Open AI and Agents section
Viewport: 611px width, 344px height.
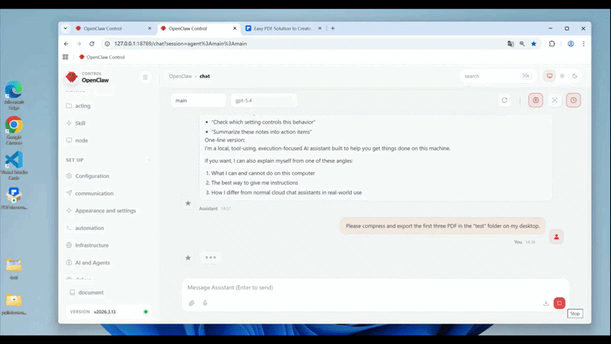coord(92,262)
